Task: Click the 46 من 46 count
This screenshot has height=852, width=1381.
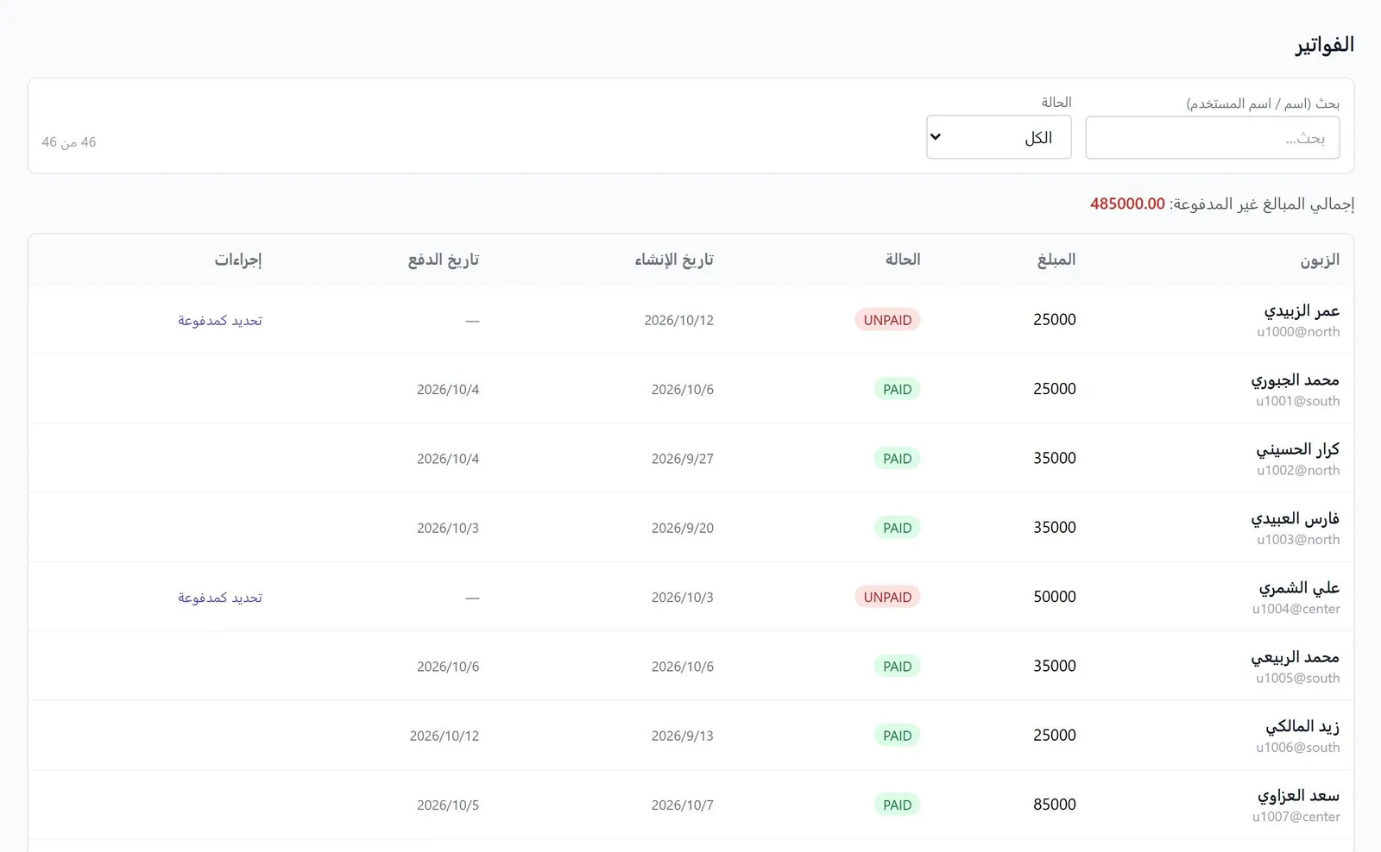Action: point(69,142)
